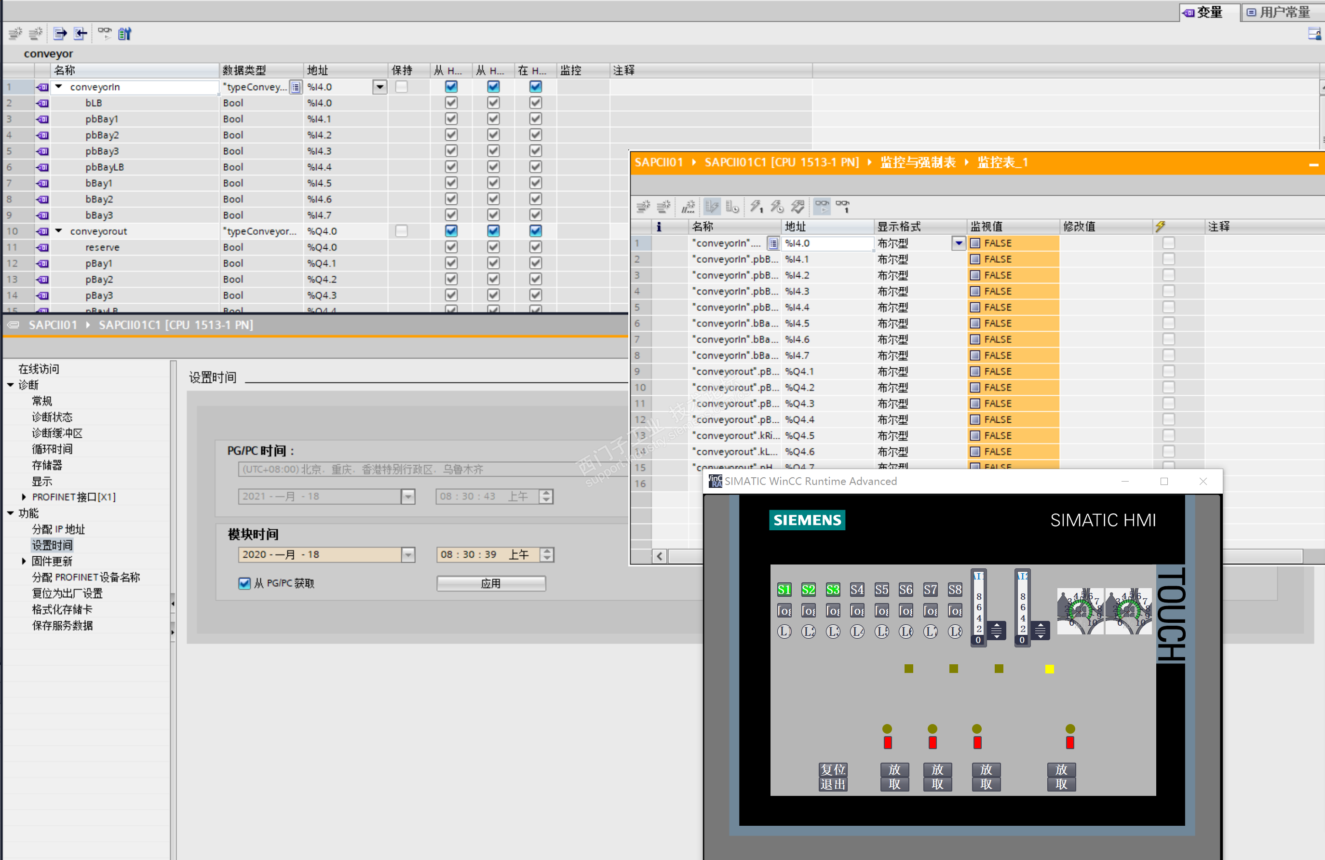Expand the PROFINET接口[X1] tree node

[x=23, y=497]
